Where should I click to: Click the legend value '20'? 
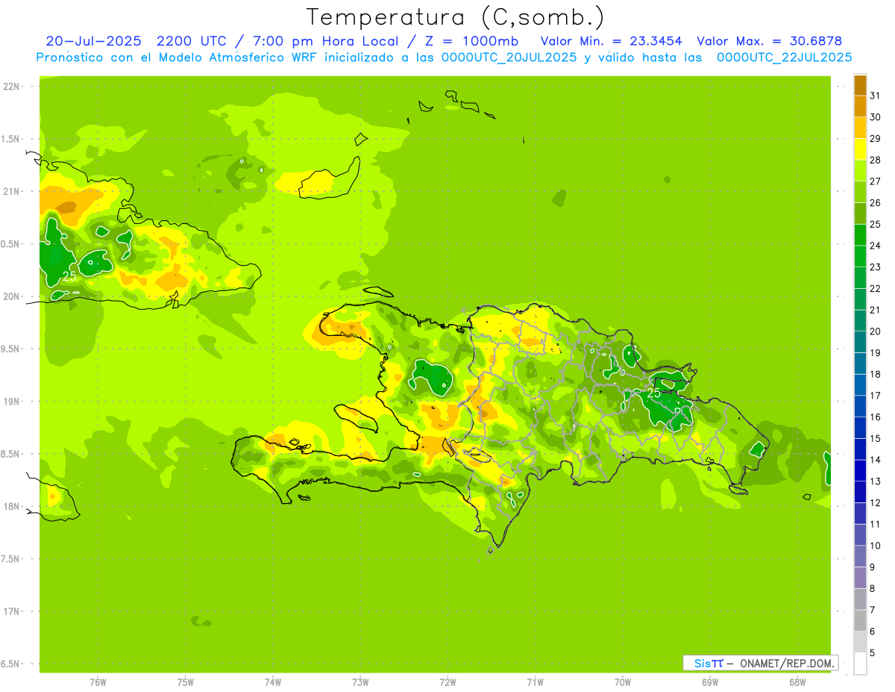point(876,331)
